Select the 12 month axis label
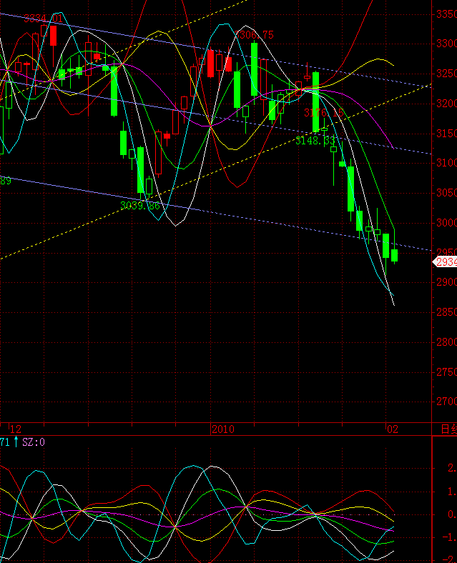 click(x=16, y=429)
